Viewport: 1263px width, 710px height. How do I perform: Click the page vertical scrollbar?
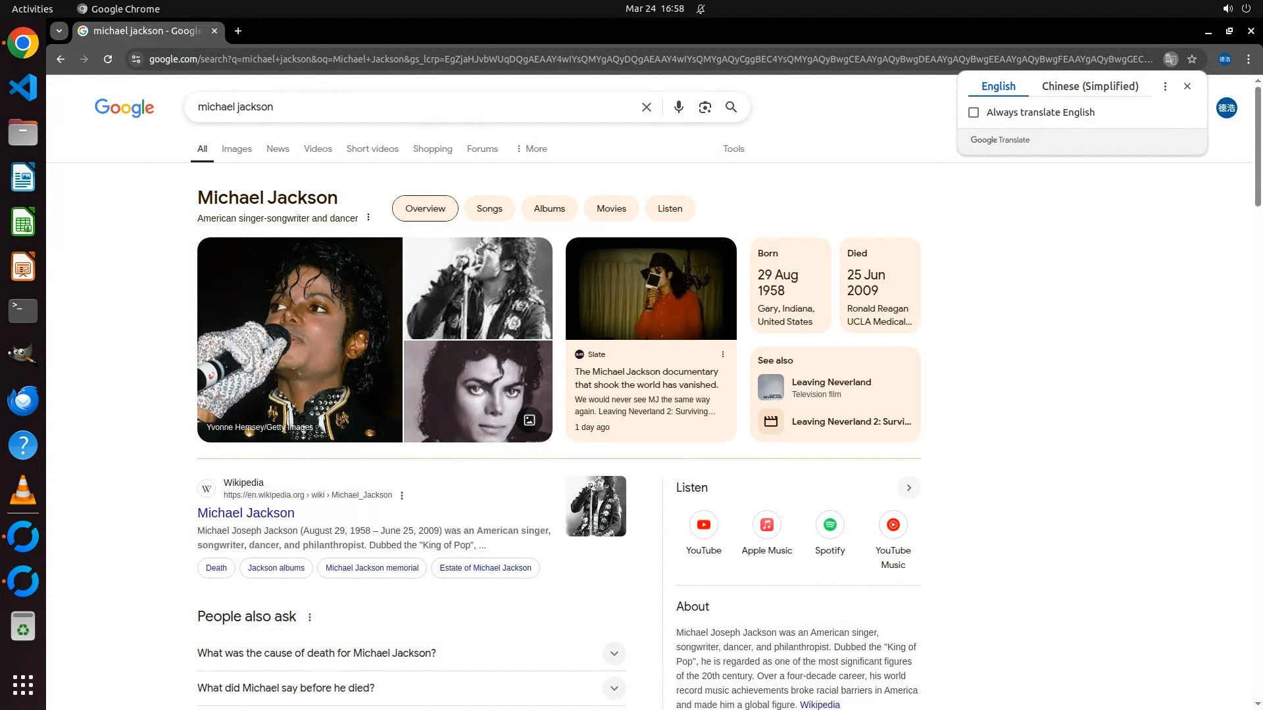pos(1257,145)
